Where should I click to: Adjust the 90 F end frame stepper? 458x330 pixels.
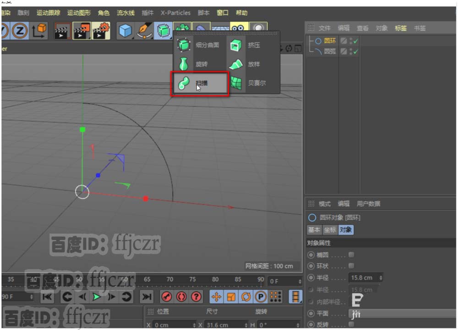click(32, 297)
